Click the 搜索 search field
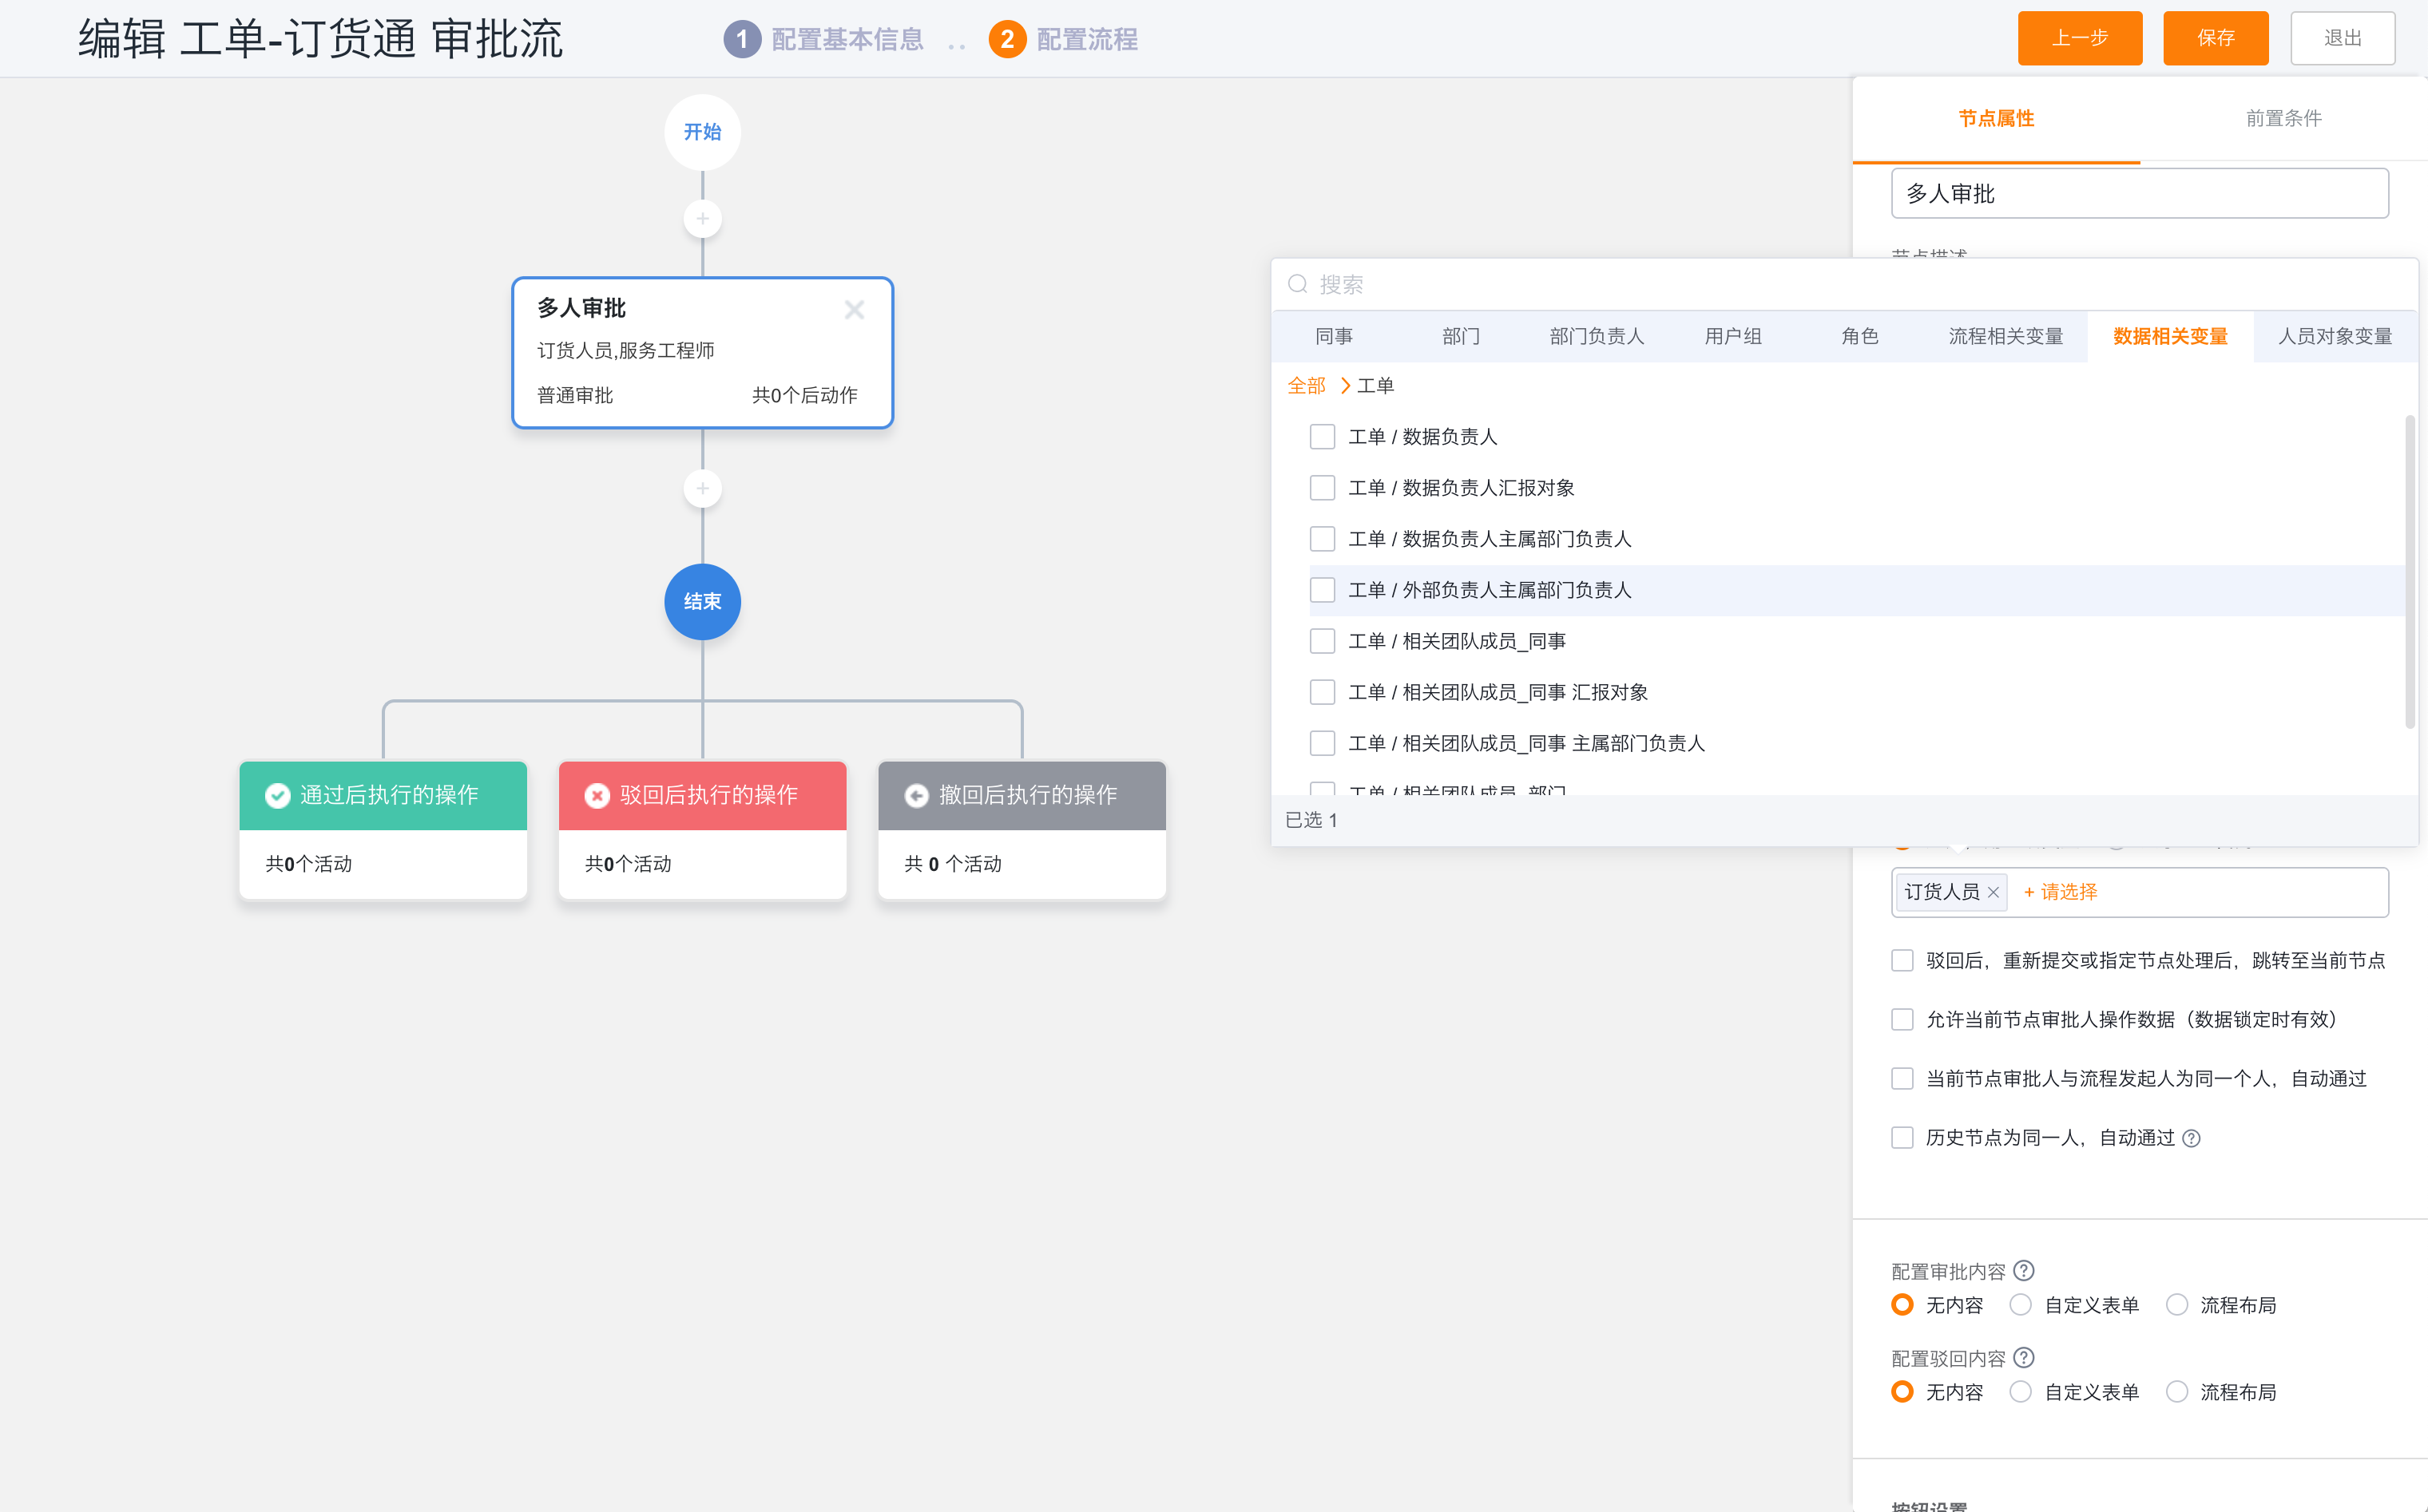This screenshot has width=2428, height=1512. tap(1843, 284)
